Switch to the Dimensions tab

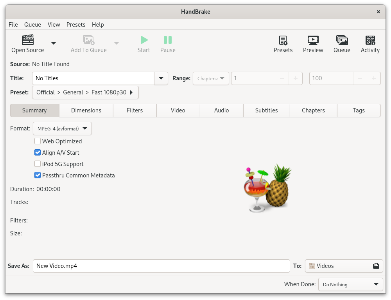pos(86,110)
